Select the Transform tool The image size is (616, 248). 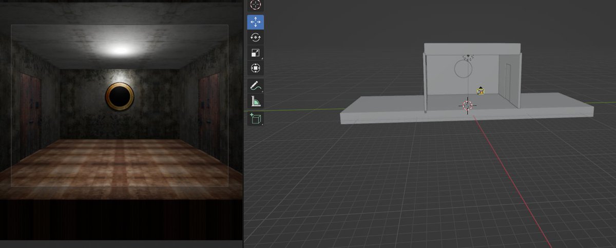(255, 68)
